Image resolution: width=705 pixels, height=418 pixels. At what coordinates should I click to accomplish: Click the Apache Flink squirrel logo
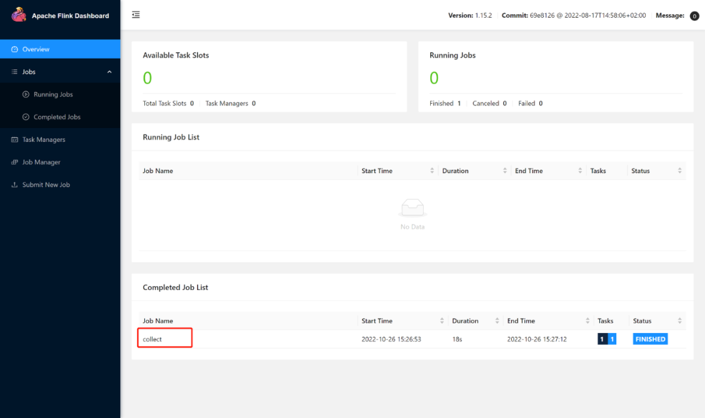18,15
